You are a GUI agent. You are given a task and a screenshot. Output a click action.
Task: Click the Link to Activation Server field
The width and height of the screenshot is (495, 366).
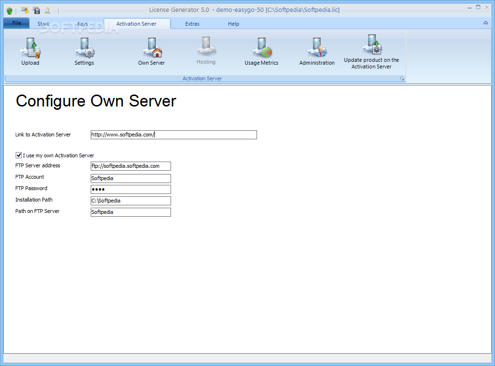point(173,135)
